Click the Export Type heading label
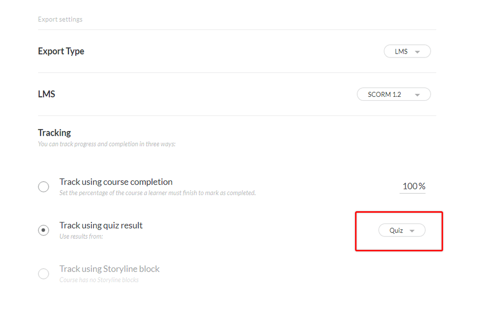The width and height of the screenshot is (491, 311). 61,51
